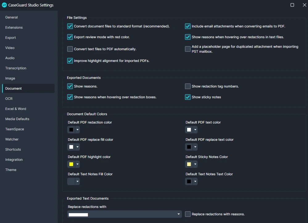
Task: Toggle Show reasons when hovering in text files
Action: click(x=187, y=37)
